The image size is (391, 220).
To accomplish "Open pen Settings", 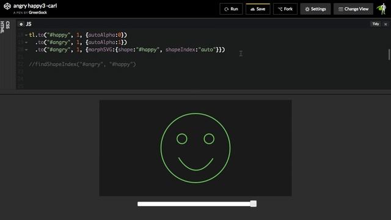I will pos(315,9).
